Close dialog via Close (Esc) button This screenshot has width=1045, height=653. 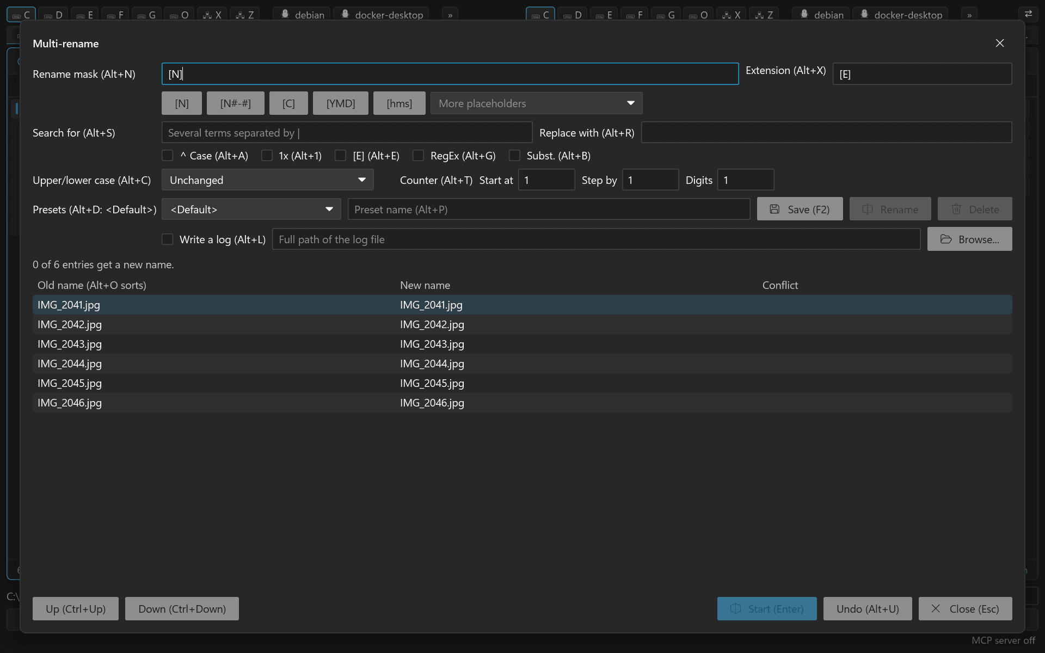[x=966, y=609]
